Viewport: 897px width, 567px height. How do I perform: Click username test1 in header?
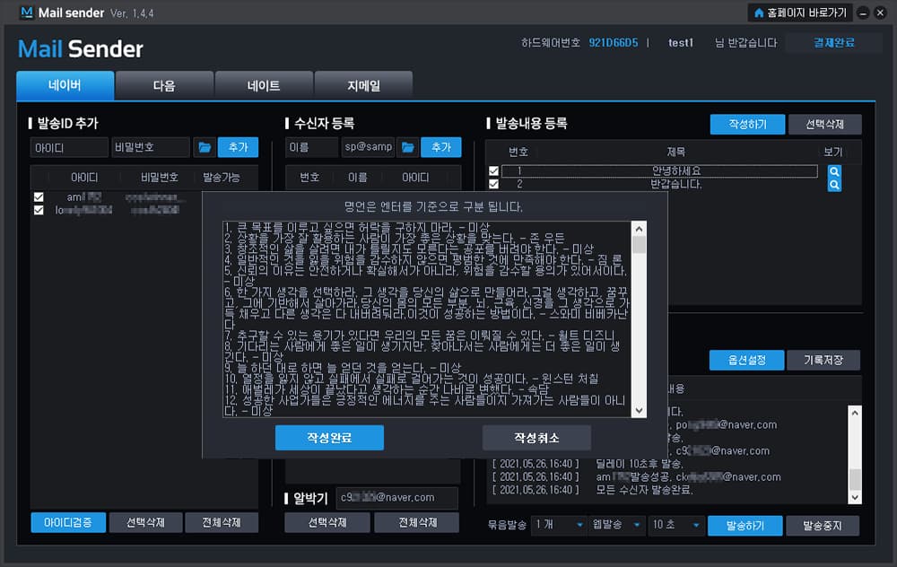point(681,42)
